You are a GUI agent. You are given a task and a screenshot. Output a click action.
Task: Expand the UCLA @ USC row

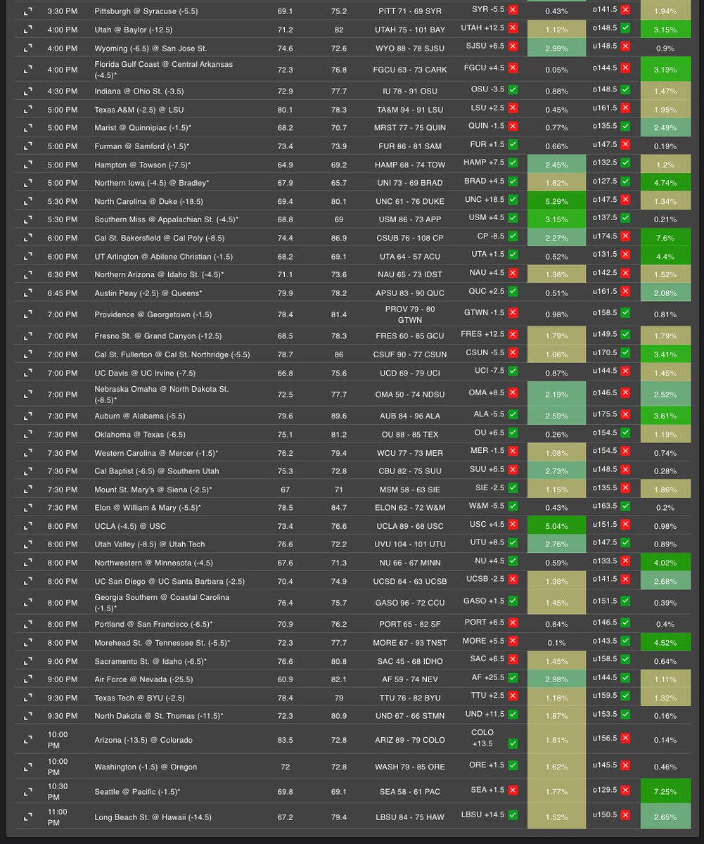point(27,526)
